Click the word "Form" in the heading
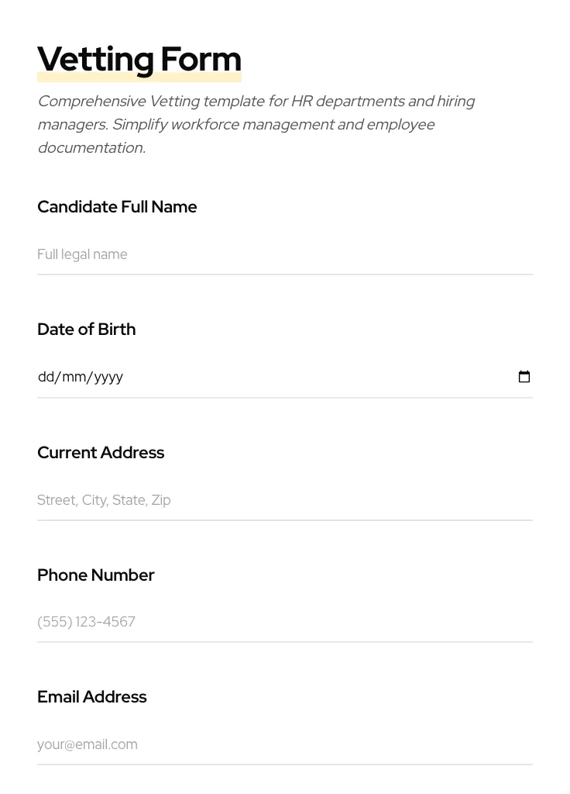 pyautogui.click(x=201, y=60)
